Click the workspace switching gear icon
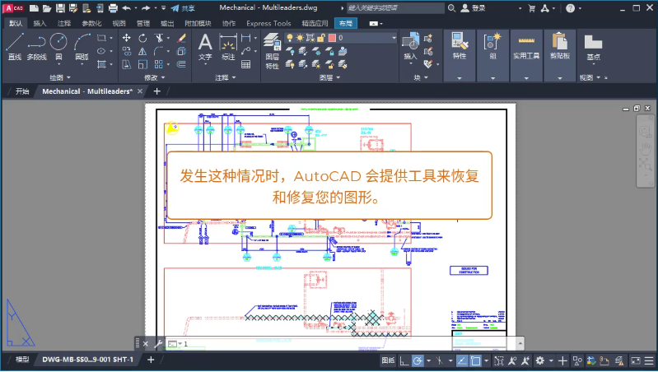 pyautogui.click(x=540, y=360)
